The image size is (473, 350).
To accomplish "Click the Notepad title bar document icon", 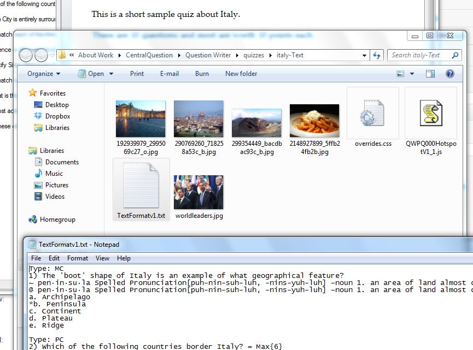I will [x=32, y=245].
